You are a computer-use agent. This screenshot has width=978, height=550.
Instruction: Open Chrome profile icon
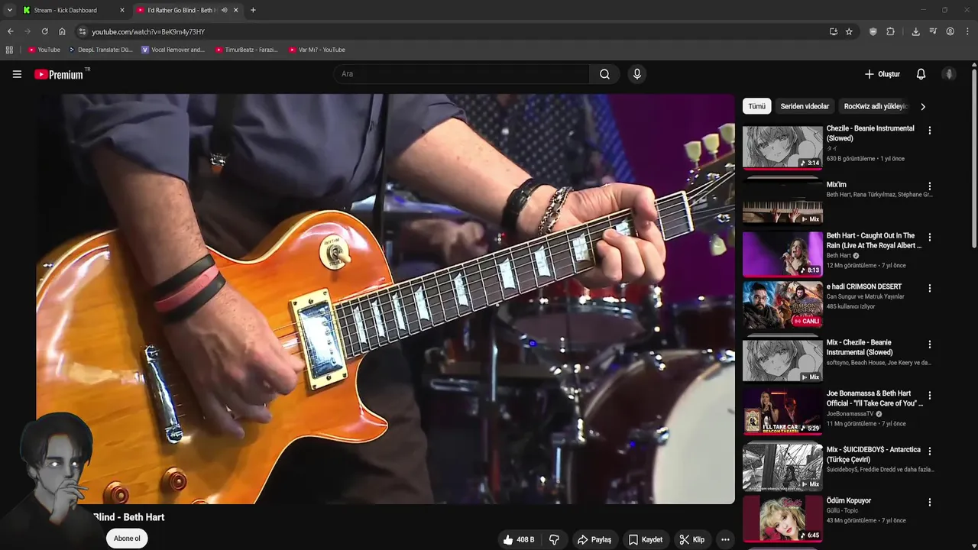tap(950, 31)
